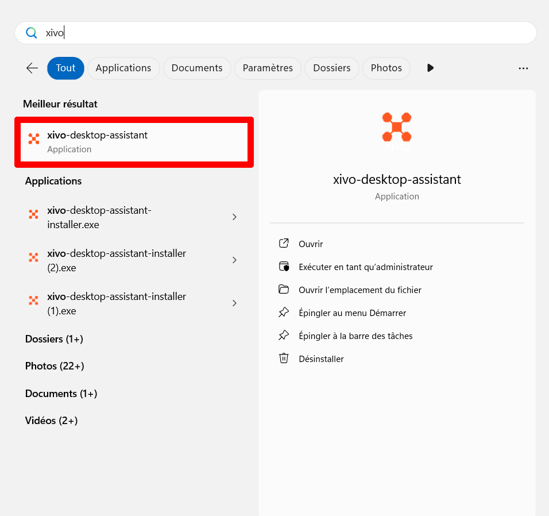Click the pin icon beside Épingler au menu Démarrer
549x516 pixels.
[284, 313]
